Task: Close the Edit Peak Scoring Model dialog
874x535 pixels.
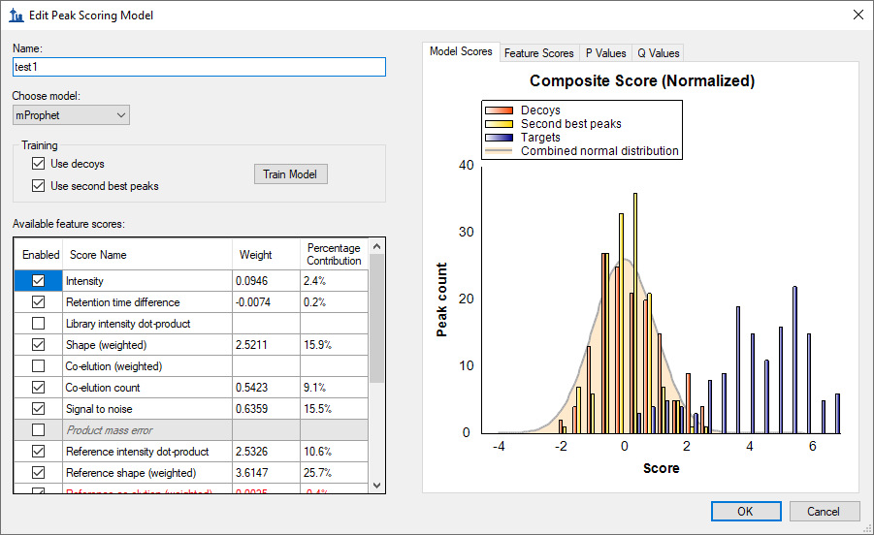Action: 857,15
